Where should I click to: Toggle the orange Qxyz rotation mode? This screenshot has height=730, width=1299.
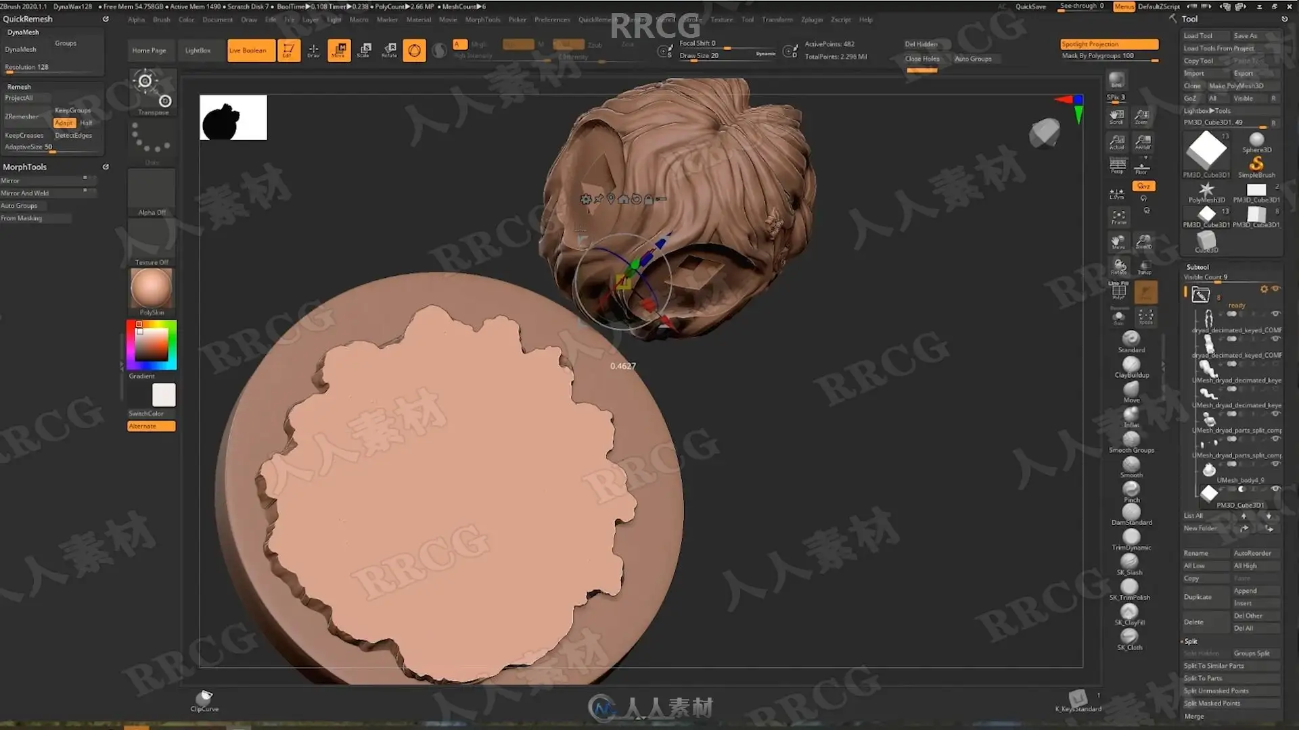[1143, 186]
